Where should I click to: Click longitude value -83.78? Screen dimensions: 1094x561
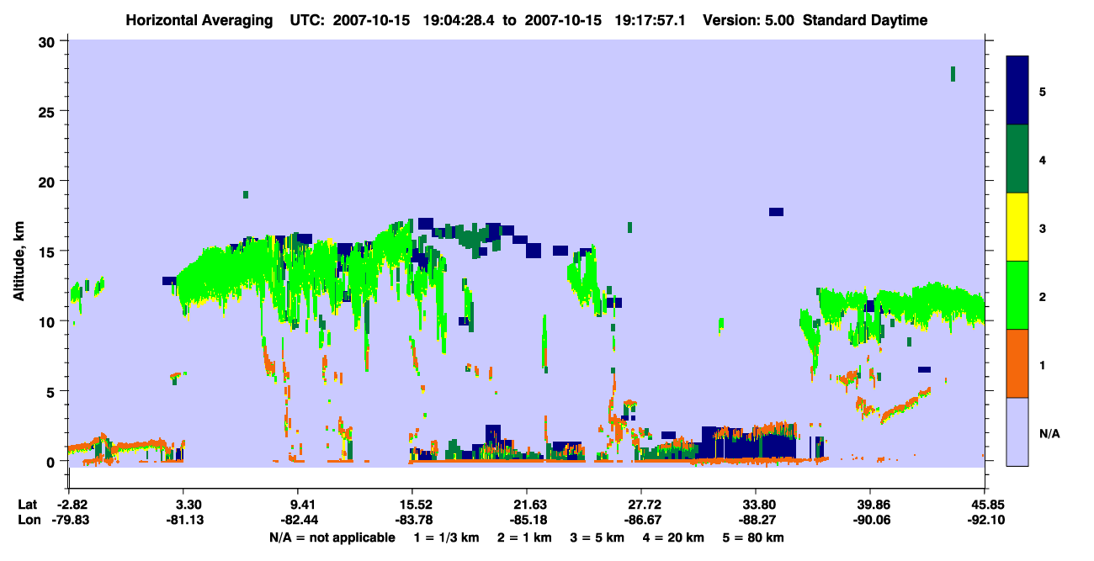click(412, 520)
